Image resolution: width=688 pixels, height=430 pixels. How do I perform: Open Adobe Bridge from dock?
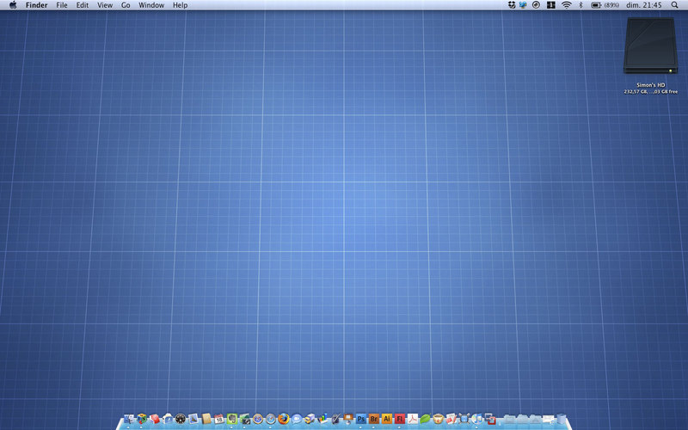(374, 419)
